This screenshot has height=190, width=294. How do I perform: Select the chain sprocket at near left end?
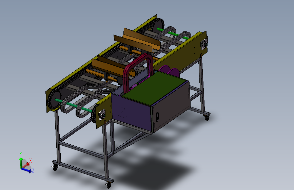coord(55,99)
